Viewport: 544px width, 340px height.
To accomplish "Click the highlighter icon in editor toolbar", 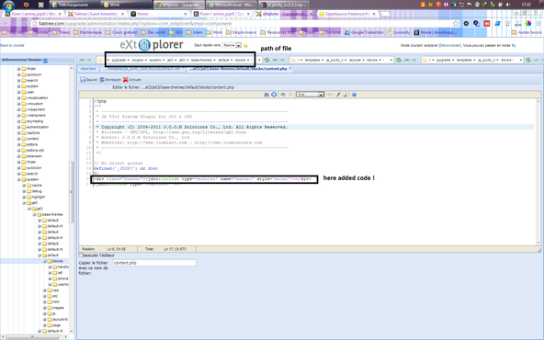I will [x=337, y=95].
